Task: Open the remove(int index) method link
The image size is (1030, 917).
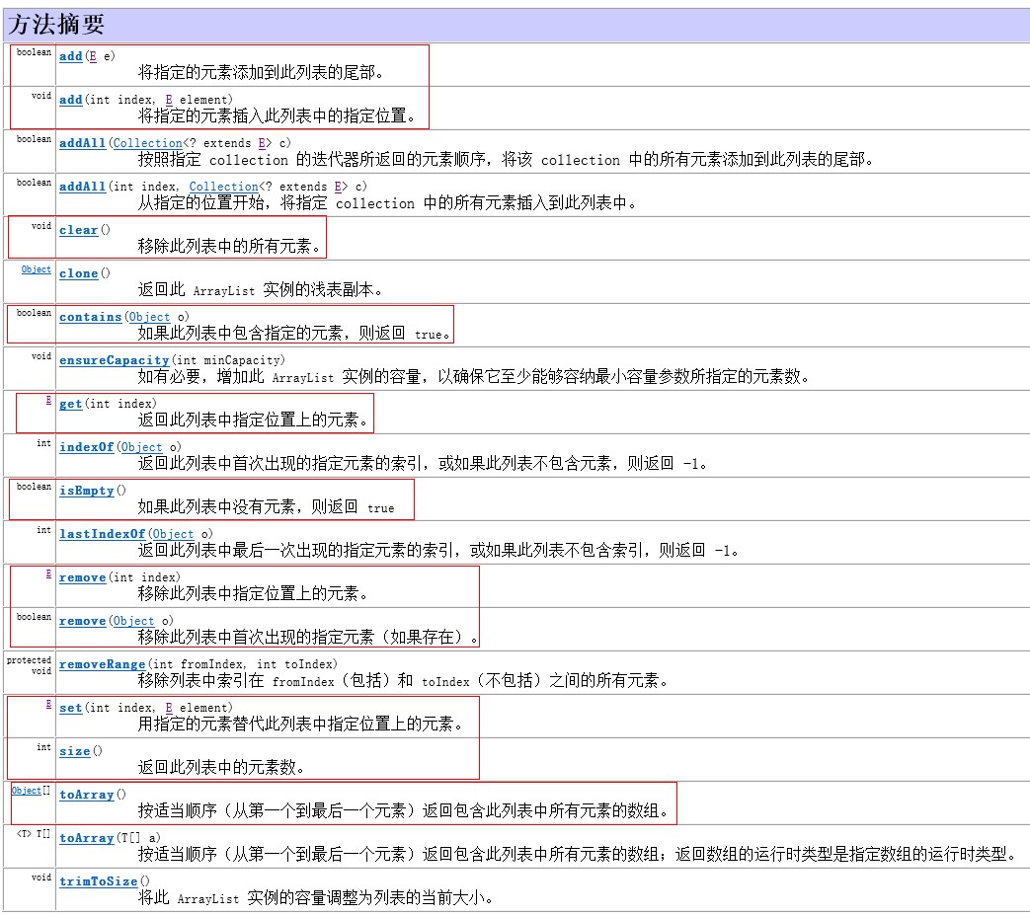Action: (82, 577)
